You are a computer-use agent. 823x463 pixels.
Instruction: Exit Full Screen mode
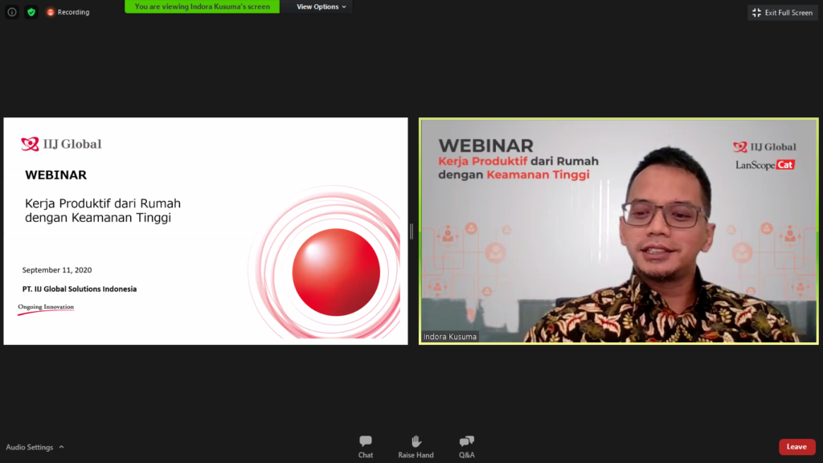pyautogui.click(x=782, y=12)
